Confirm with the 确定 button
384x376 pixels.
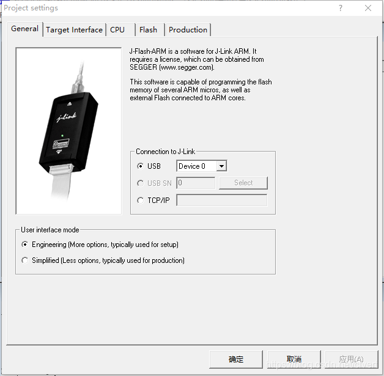pos(236,359)
